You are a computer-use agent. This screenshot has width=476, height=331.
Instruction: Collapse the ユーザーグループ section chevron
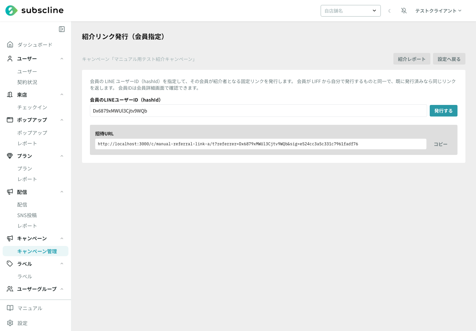click(x=62, y=289)
